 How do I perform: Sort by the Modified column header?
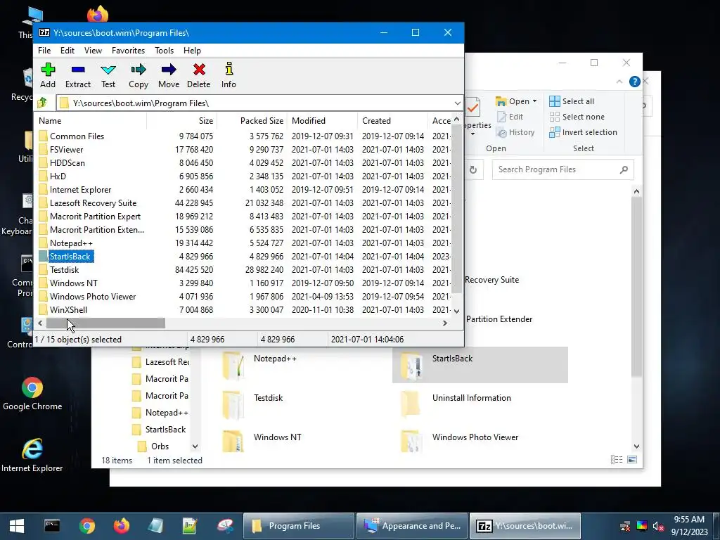(x=322, y=121)
